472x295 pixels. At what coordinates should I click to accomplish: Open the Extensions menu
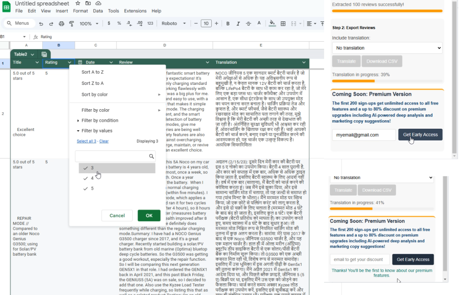coord(135,11)
